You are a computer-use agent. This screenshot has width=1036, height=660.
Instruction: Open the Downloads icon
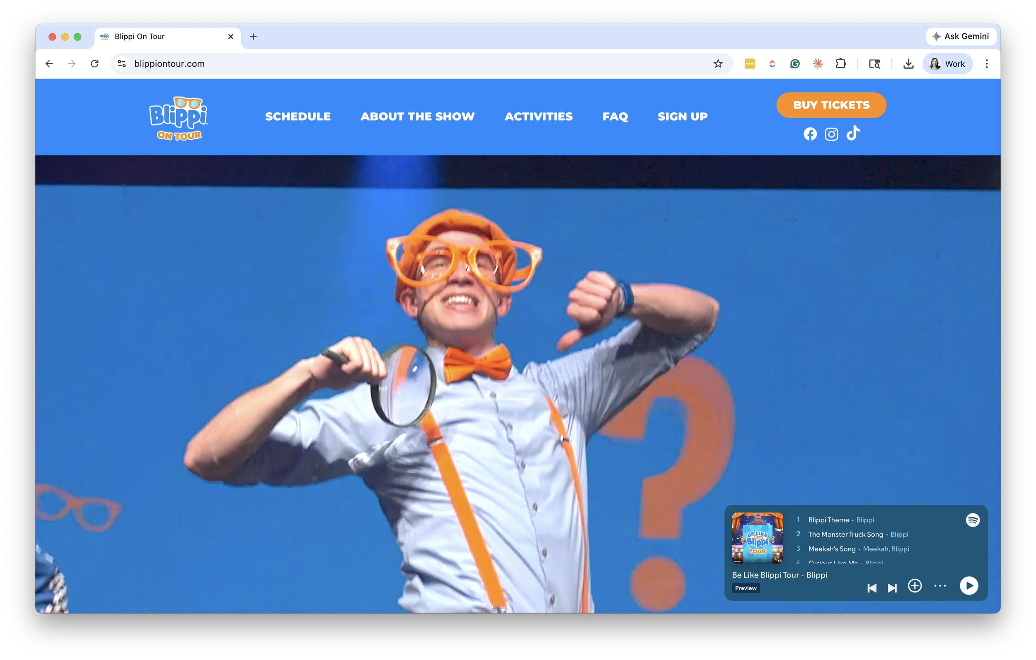click(908, 64)
